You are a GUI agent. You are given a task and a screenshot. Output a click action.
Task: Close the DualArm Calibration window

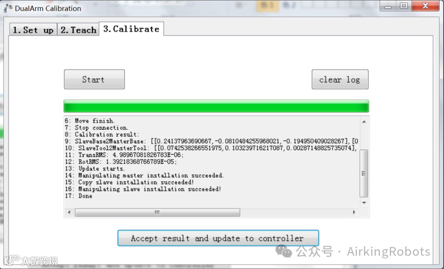click(425, 6)
